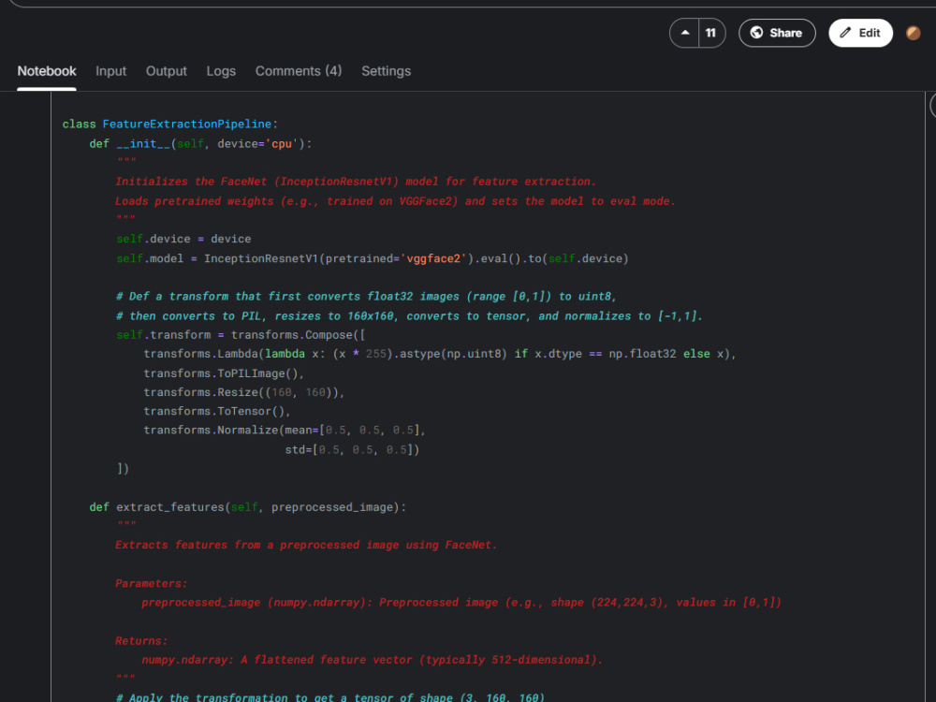Click the 'numpy.ndarray: A flattened feature vector' line
The width and height of the screenshot is (936, 702).
coord(373,660)
